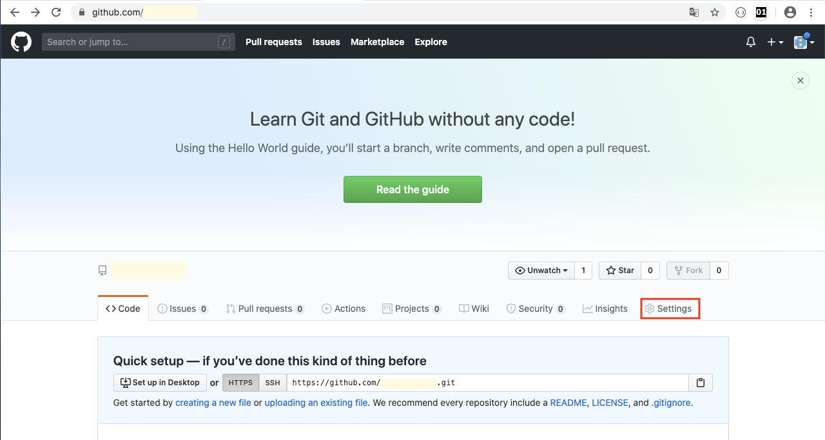
Task: Click uploading an existing file link
Action: coord(316,403)
